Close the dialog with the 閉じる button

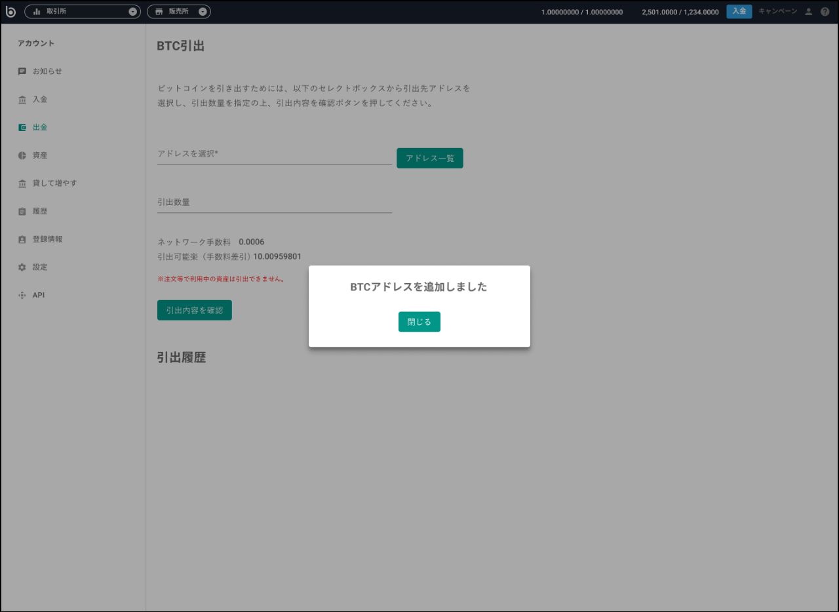coord(419,322)
